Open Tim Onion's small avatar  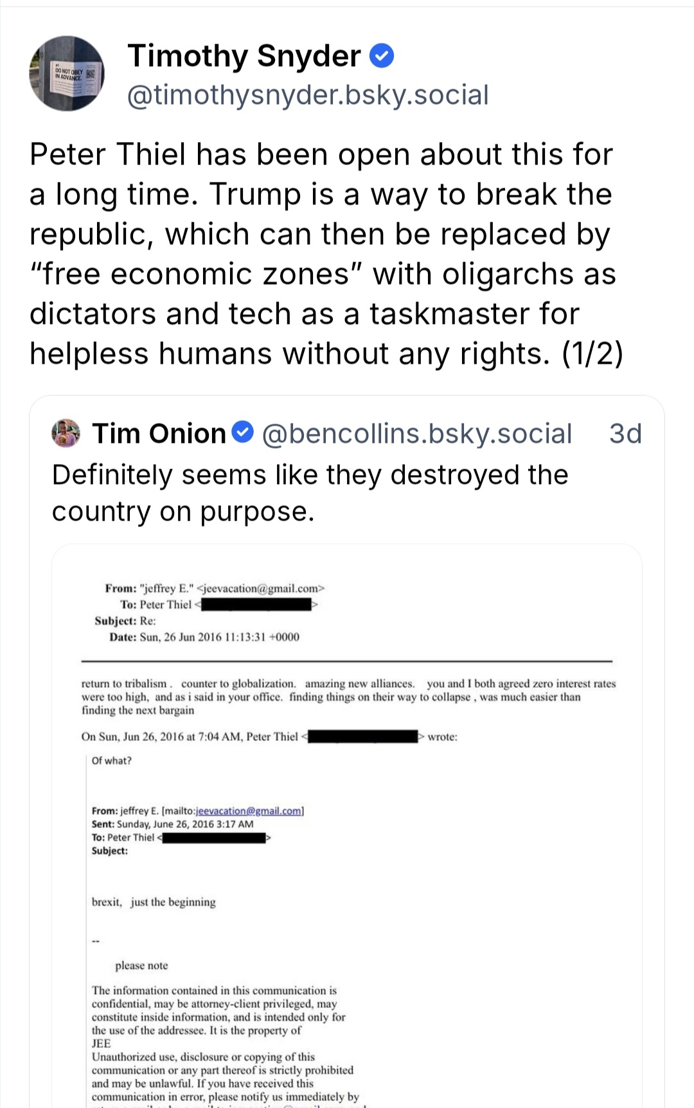coord(66,433)
